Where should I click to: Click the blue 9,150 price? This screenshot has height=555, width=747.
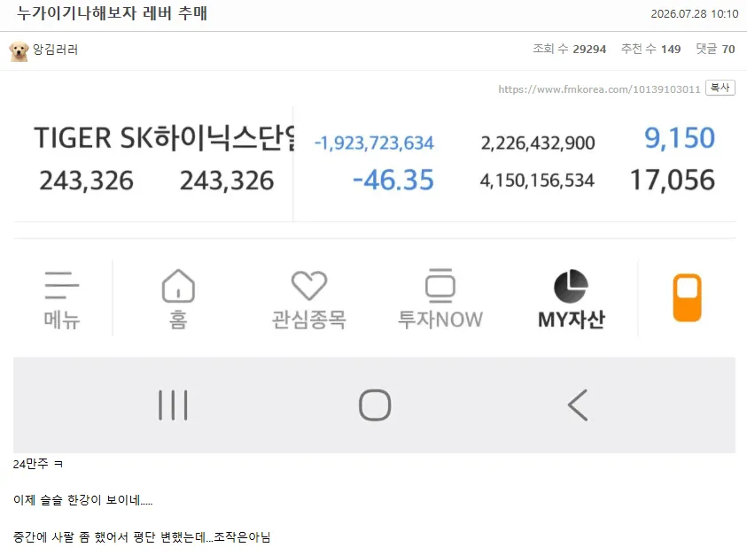click(x=680, y=138)
